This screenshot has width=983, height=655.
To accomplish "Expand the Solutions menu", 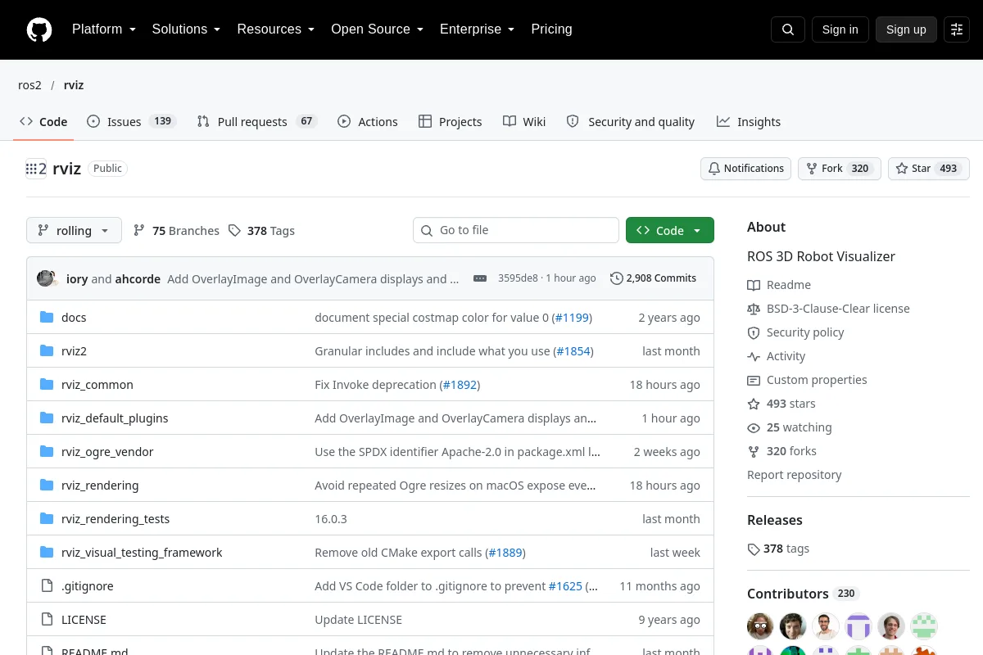I will [186, 29].
